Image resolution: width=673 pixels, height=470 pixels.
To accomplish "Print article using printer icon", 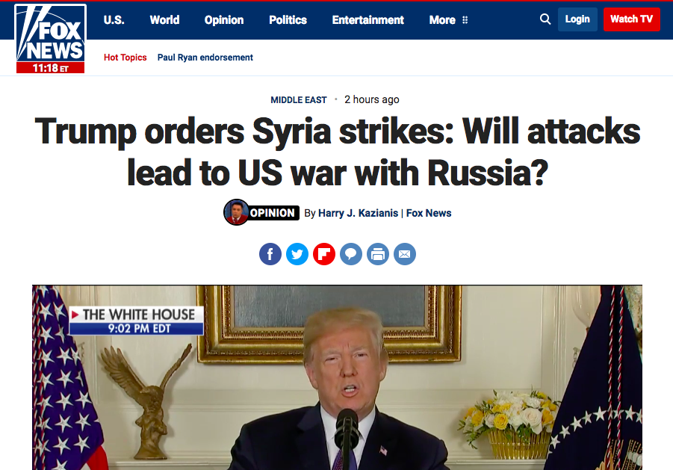I will point(378,254).
